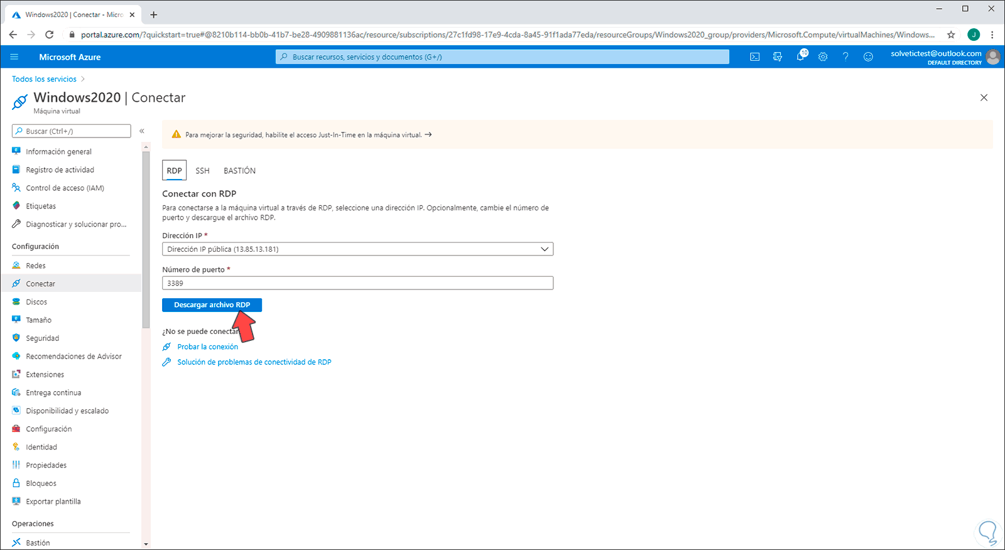This screenshot has width=1005, height=550.
Task: Open the notifications bell
Action: tap(800, 57)
